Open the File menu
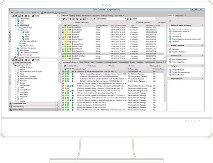The width and height of the screenshot is (213, 163). (12, 13)
